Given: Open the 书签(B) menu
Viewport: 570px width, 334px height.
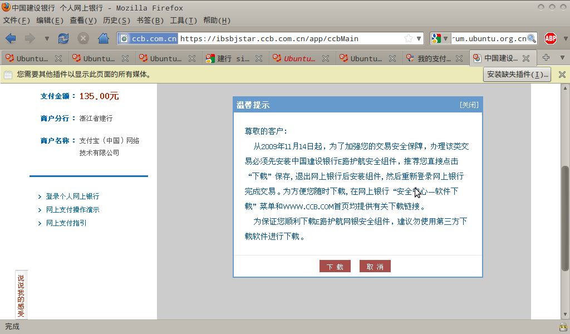Looking at the screenshot, I should coord(150,21).
